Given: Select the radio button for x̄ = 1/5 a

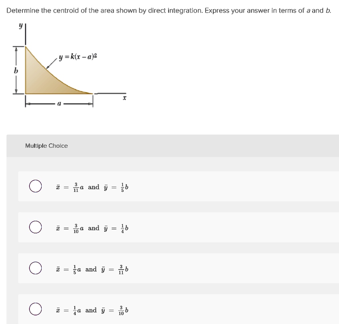Looking at the screenshot, I should (x=35, y=269).
